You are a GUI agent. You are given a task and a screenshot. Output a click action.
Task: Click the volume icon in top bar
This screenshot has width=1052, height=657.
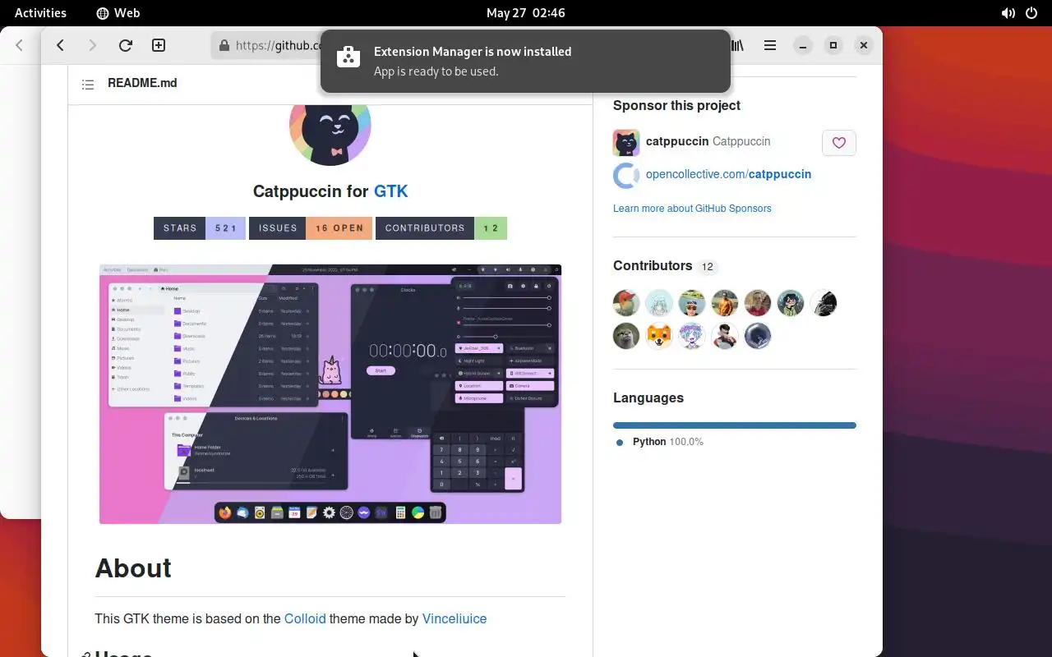pos(1008,13)
